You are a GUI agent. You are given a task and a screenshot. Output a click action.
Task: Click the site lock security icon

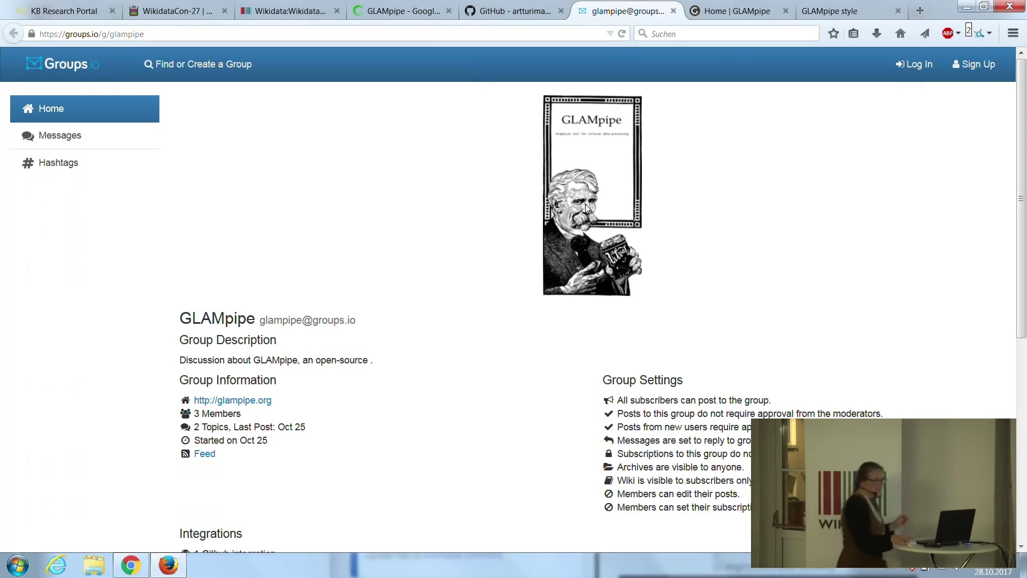click(x=32, y=34)
